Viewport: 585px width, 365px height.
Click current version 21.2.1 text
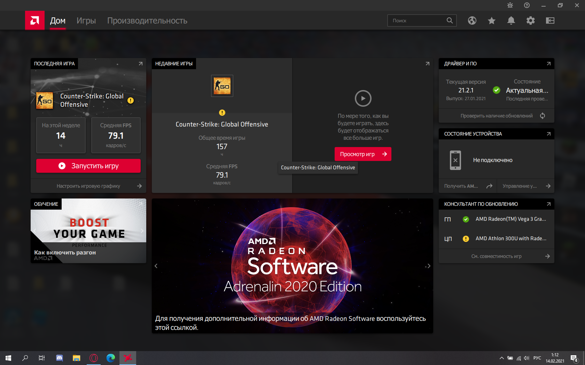pos(466,90)
